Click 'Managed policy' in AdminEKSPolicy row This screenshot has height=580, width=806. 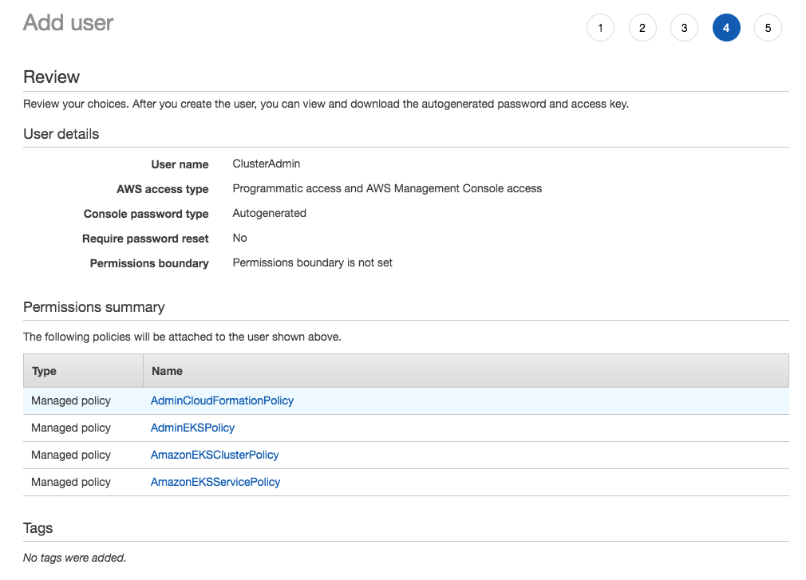coord(71,428)
